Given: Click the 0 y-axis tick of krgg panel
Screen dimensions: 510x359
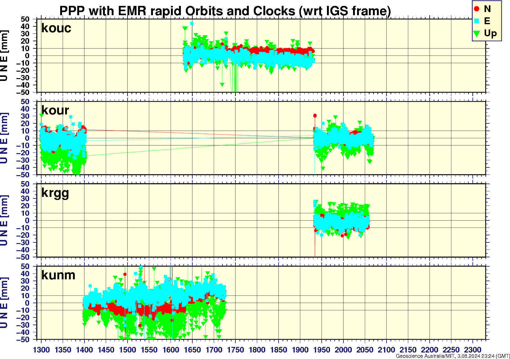Looking at the screenshot, I should click(x=27, y=221).
